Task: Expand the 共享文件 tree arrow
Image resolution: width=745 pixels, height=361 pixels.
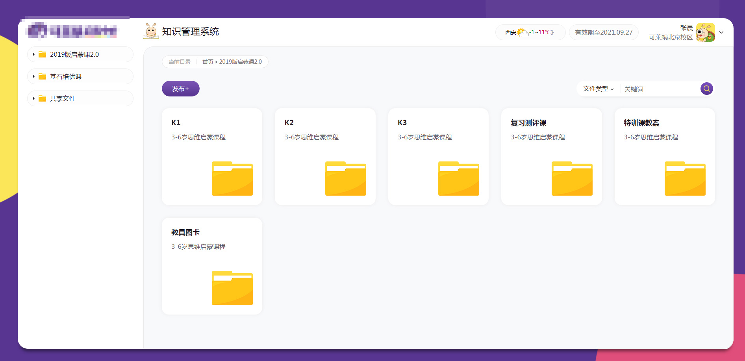Action: click(34, 98)
